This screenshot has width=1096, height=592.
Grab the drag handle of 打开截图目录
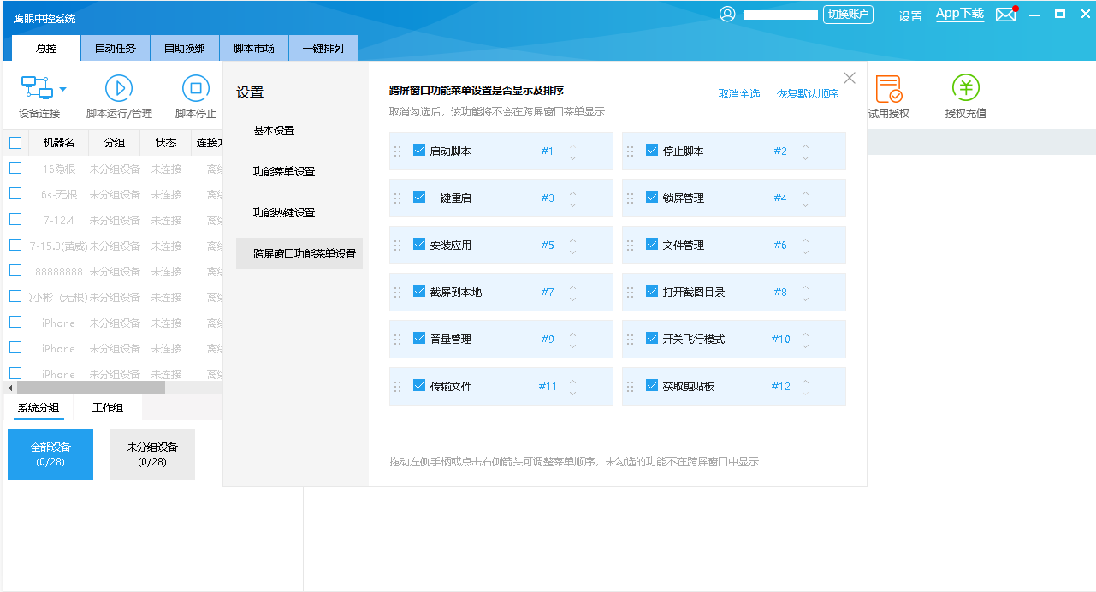(x=630, y=293)
